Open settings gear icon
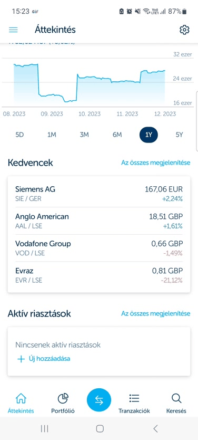 (x=184, y=30)
